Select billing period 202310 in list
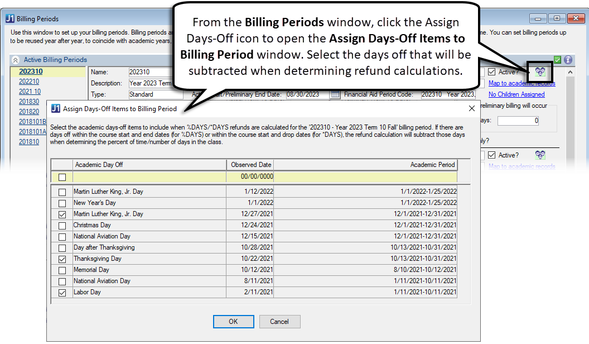Screen dimensions: 589x344 coord(31,71)
